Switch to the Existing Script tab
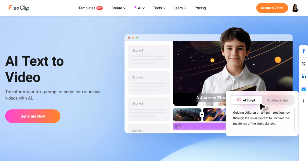 pos(277,100)
